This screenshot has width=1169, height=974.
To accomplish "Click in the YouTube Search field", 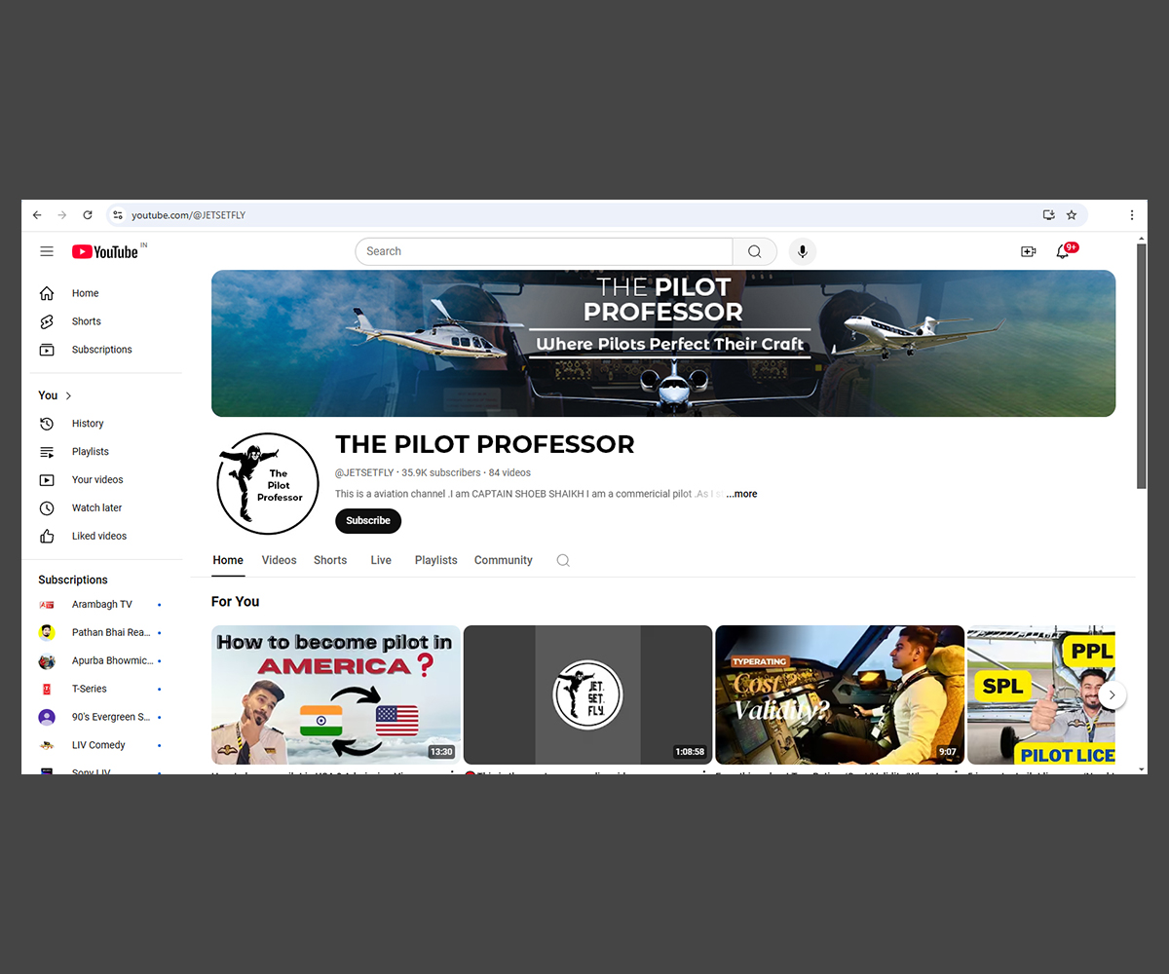I will (544, 251).
